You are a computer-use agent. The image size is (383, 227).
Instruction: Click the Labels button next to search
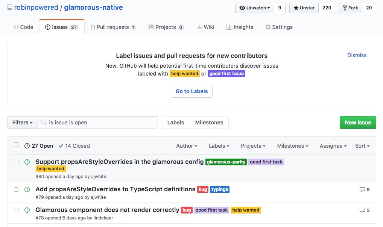pos(176,123)
